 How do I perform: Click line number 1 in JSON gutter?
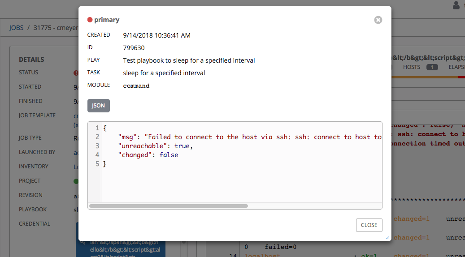point(97,128)
